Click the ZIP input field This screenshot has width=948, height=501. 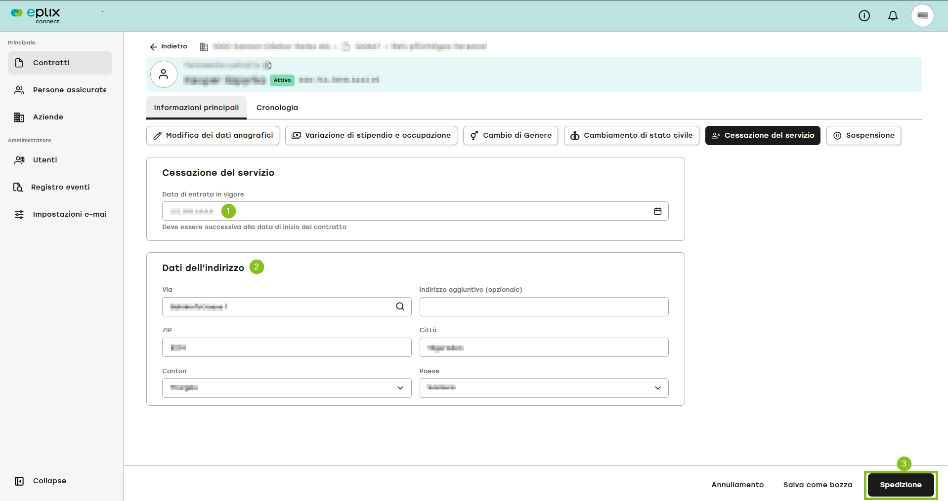click(x=287, y=347)
